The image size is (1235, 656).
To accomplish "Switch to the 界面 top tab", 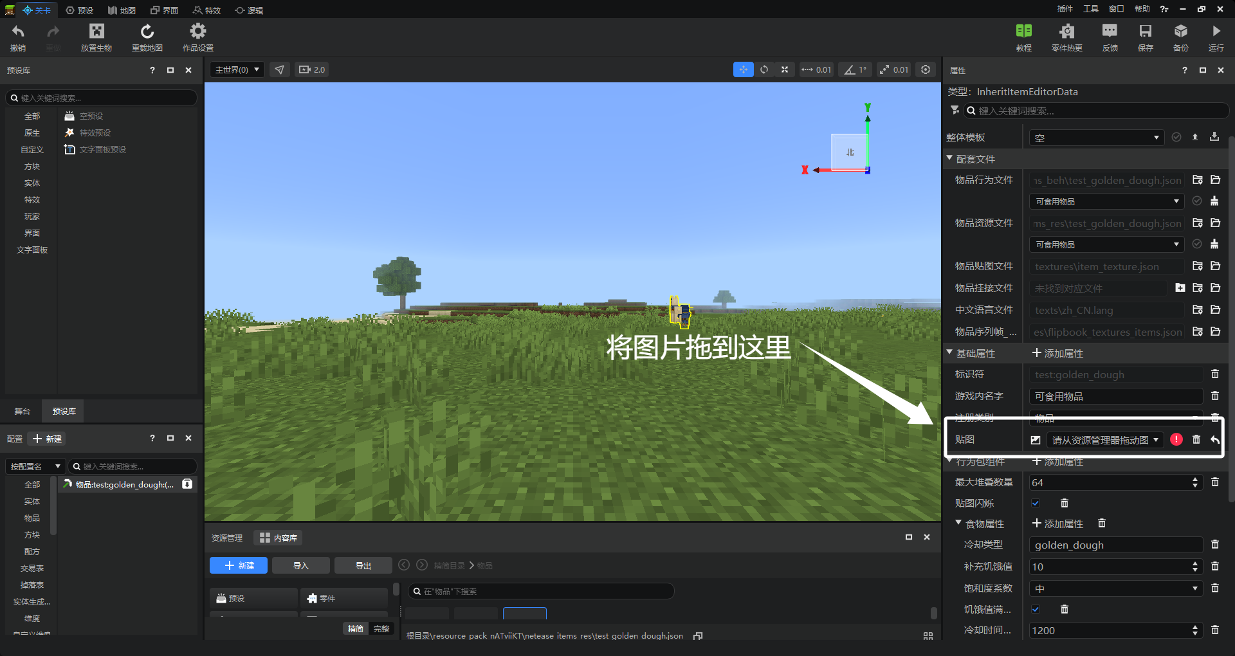I will 165,10.
